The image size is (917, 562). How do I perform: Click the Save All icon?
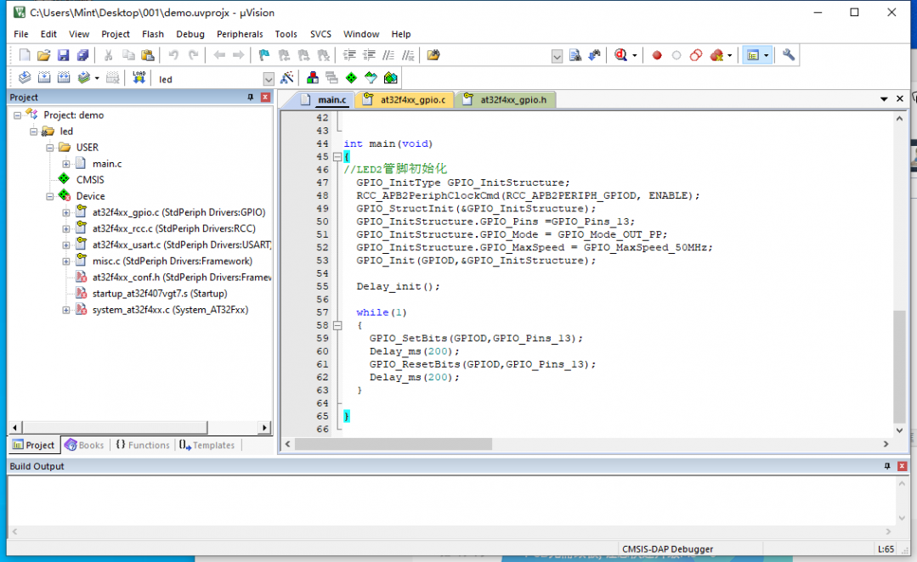[82, 55]
